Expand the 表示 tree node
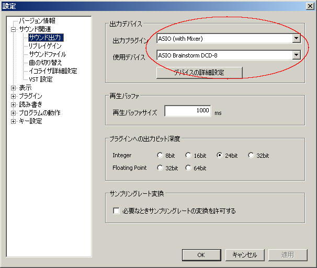Image resolution: width=317 pixels, height=268 pixels. coord(14,88)
